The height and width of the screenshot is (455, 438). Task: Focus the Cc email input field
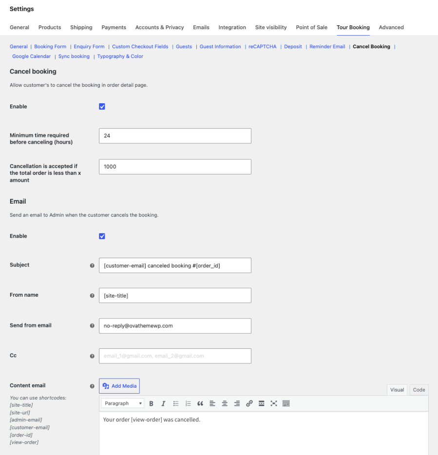click(175, 356)
